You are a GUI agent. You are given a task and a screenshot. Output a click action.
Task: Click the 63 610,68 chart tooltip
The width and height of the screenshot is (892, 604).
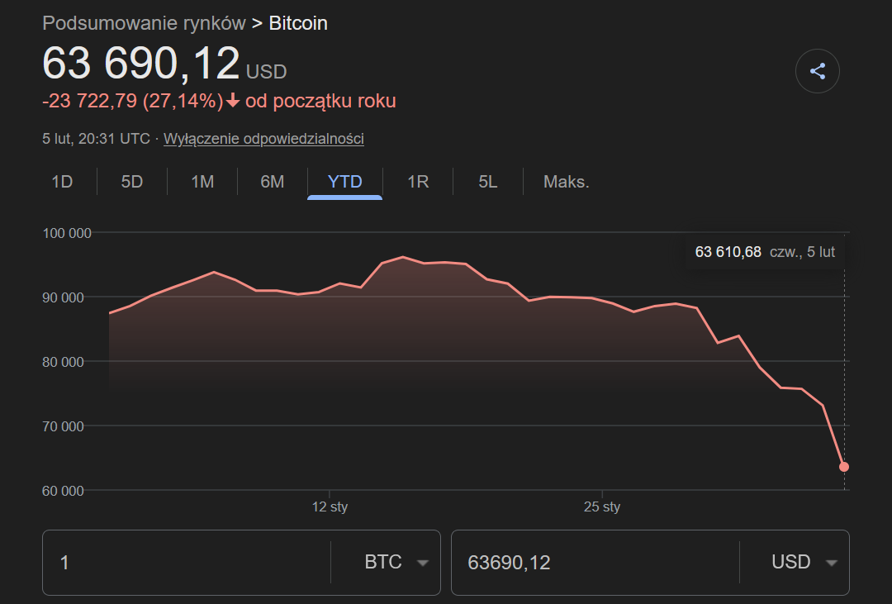(765, 252)
